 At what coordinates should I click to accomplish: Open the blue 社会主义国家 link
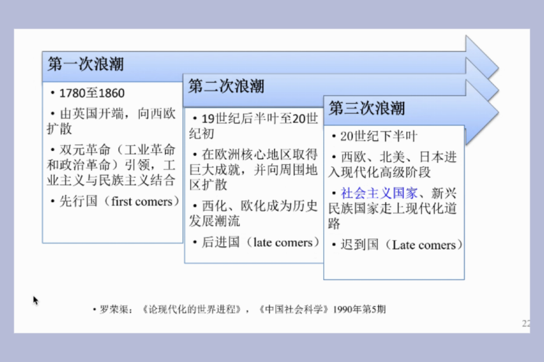[x=379, y=193]
